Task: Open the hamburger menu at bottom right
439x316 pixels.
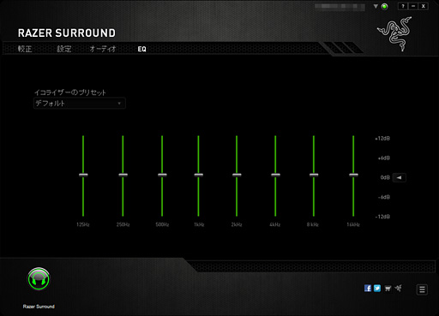Action: (422, 289)
